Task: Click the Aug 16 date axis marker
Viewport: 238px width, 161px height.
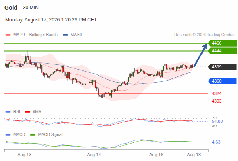Action: tap(157, 155)
